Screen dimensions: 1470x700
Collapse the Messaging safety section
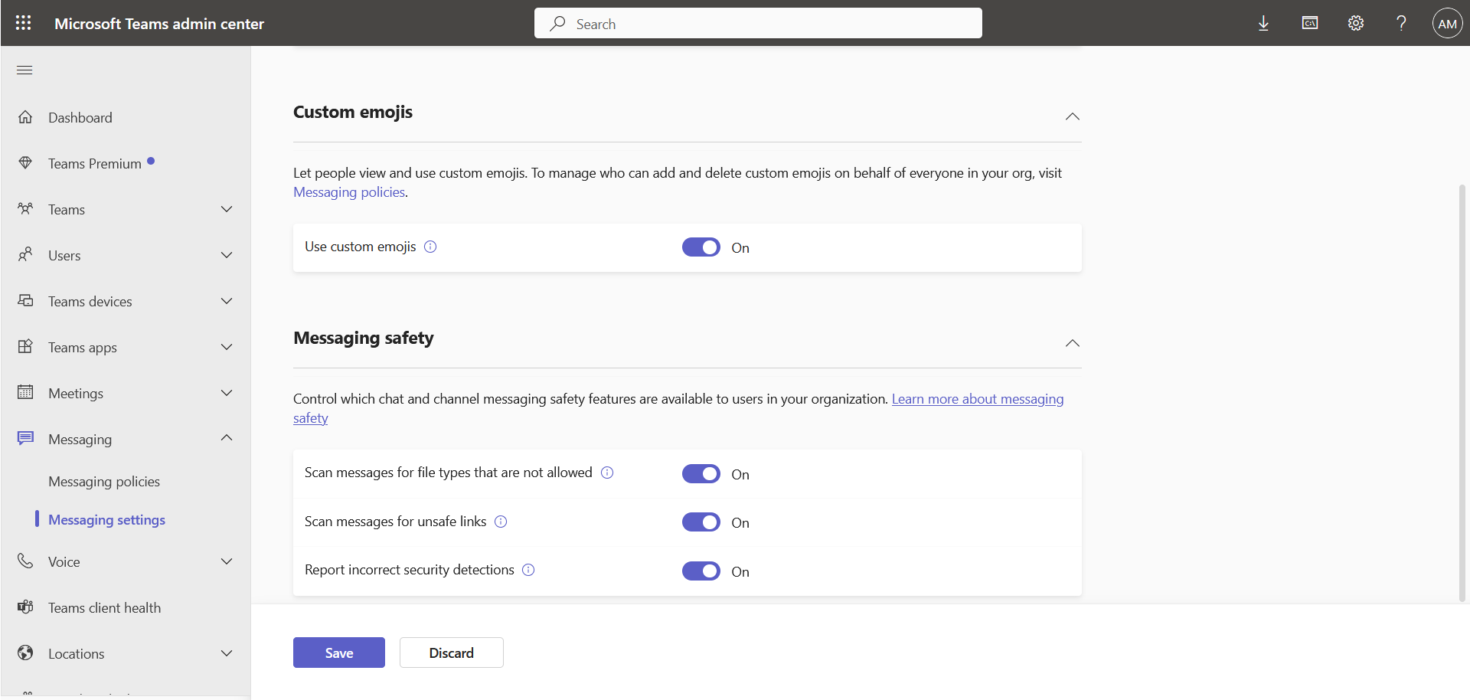pos(1072,343)
